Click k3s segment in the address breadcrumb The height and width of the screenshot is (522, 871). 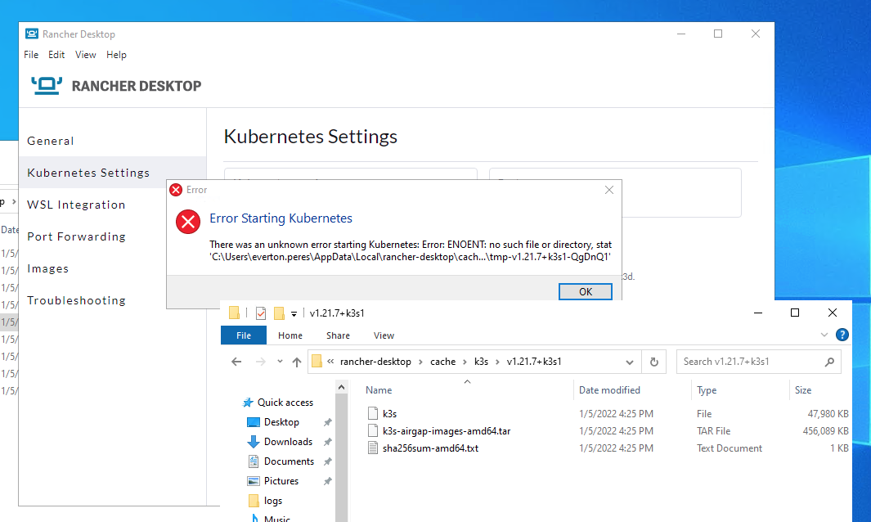(x=481, y=362)
